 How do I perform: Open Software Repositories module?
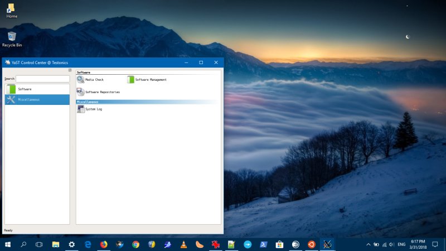(99, 92)
